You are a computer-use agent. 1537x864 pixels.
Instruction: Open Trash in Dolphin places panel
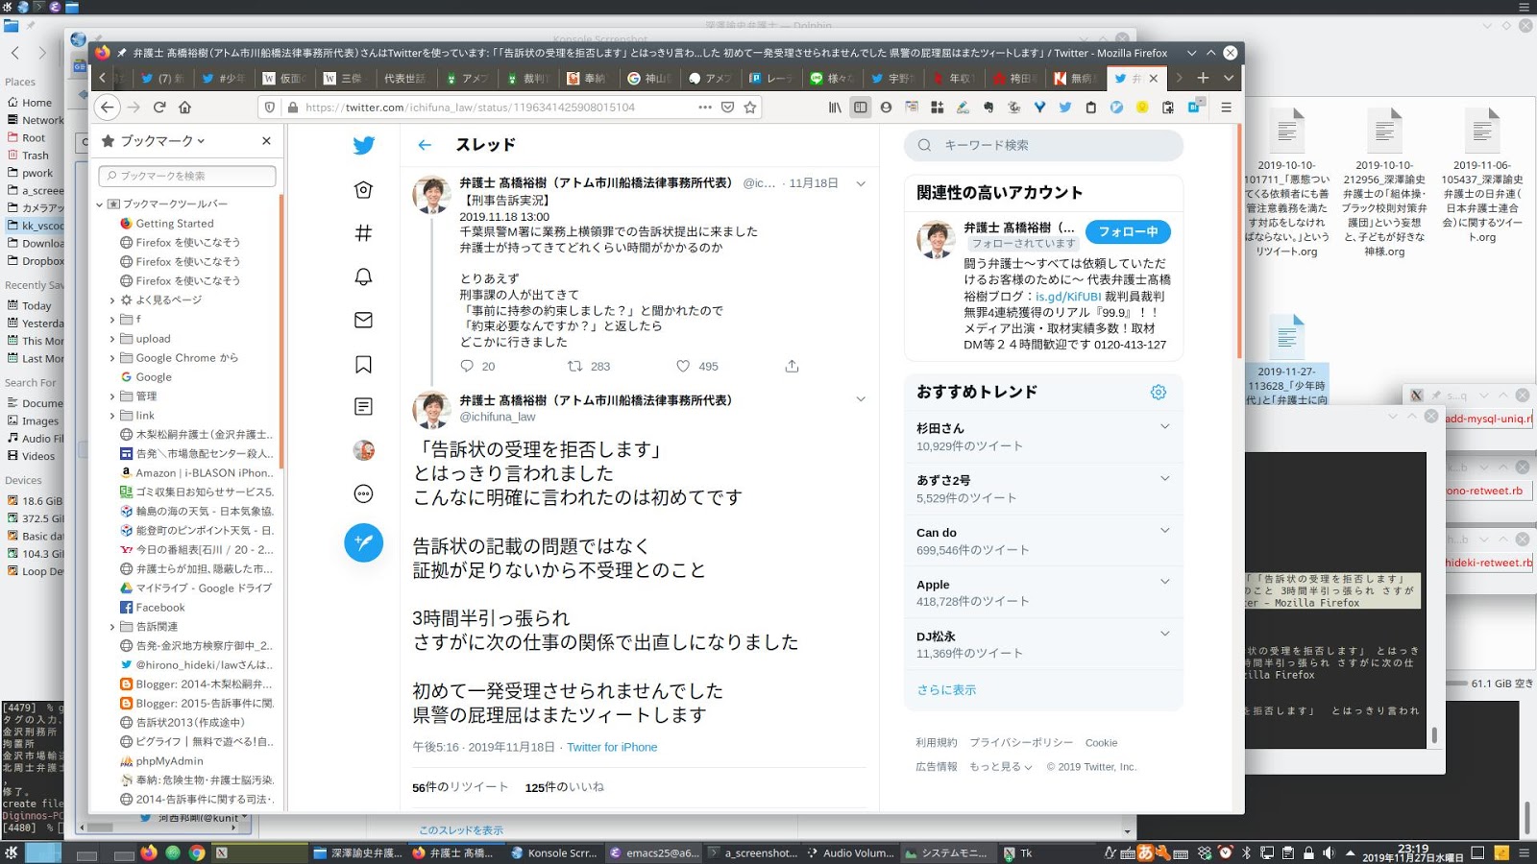pyautogui.click(x=36, y=156)
